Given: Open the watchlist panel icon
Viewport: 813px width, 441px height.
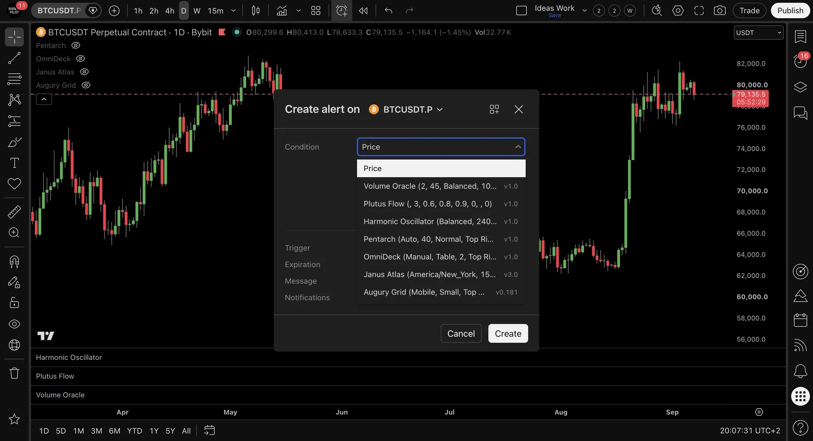Looking at the screenshot, I should pyautogui.click(x=801, y=36).
